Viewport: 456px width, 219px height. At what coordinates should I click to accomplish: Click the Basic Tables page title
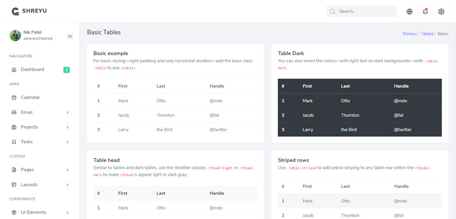click(104, 32)
